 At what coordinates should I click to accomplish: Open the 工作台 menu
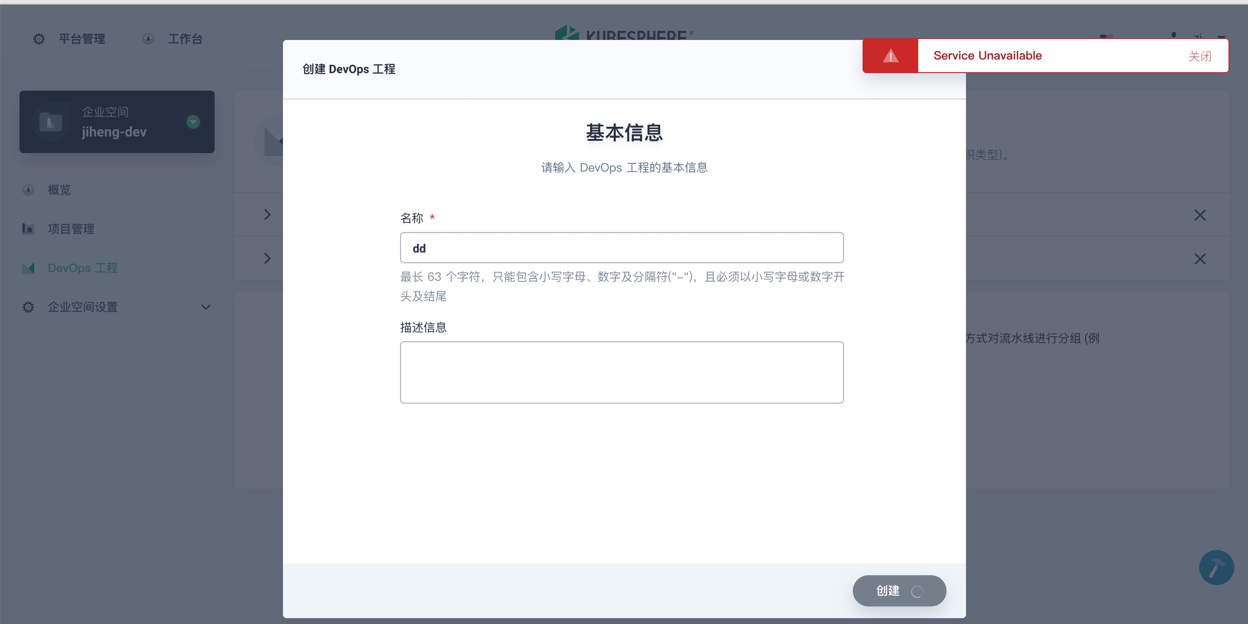(x=185, y=39)
